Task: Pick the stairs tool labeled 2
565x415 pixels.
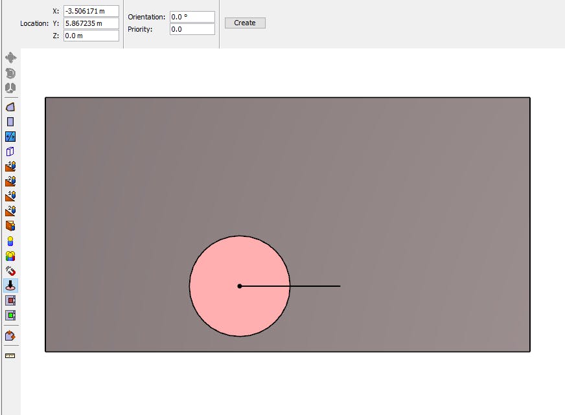Action: click(x=10, y=181)
